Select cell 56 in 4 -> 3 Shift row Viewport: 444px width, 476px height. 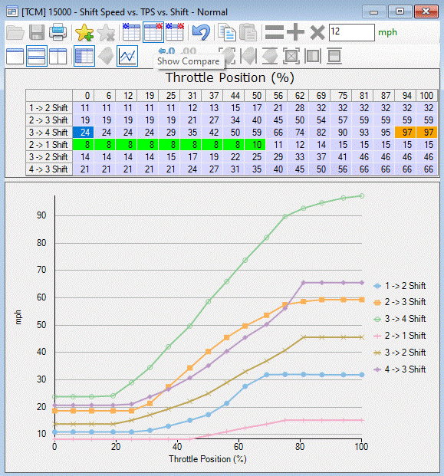[x=341, y=169]
